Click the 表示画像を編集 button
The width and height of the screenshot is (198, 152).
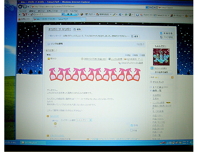[161, 72]
